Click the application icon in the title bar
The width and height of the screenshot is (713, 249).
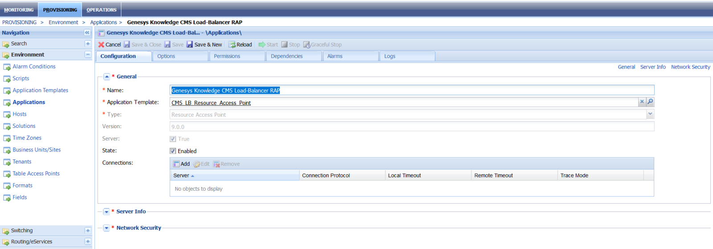coord(101,33)
